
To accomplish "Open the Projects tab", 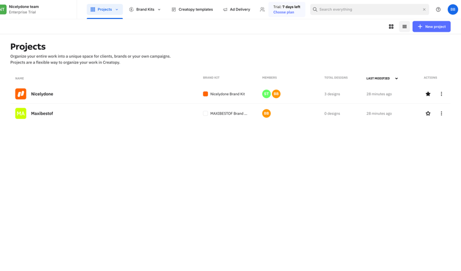I will coord(105,9).
